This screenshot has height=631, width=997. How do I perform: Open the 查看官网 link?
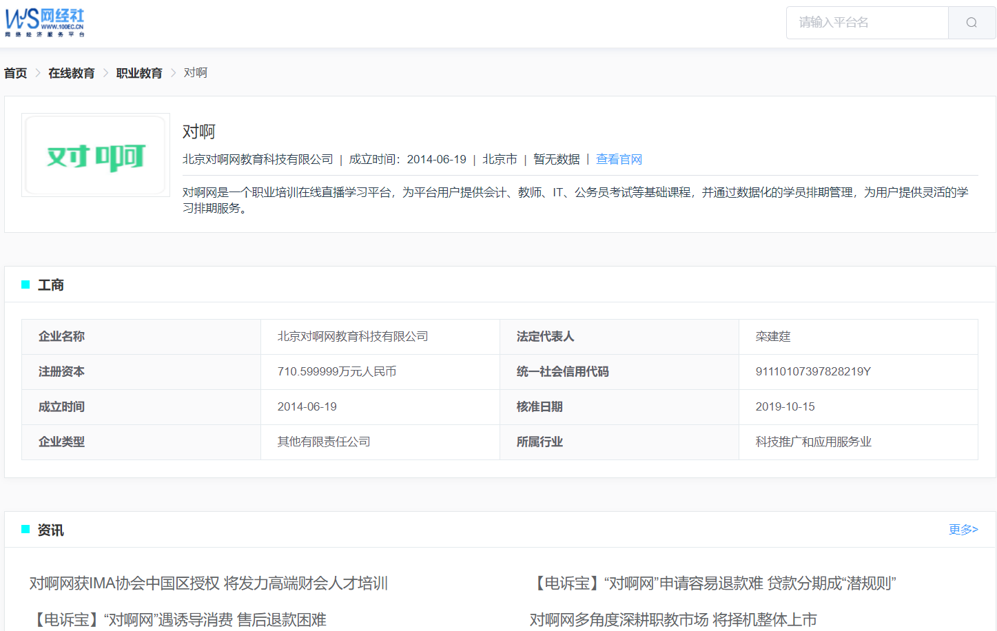click(x=619, y=159)
